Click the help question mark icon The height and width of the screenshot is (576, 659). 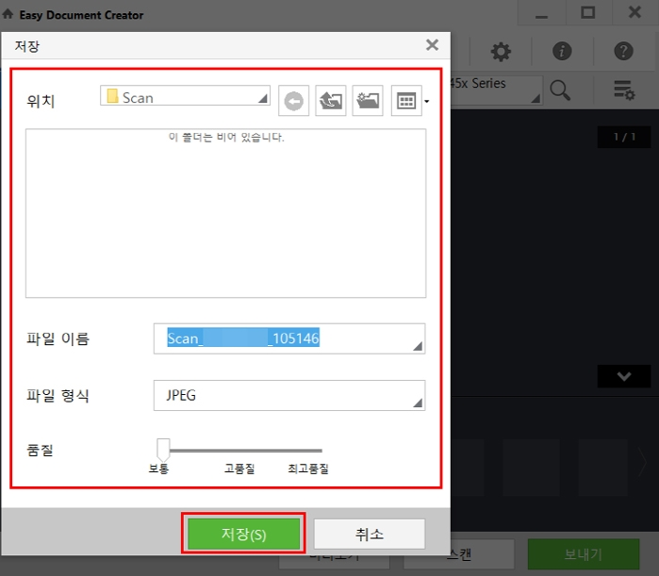point(623,51)
